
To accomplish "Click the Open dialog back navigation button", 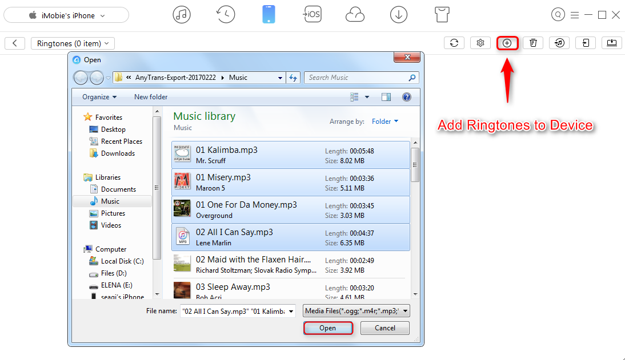I will (81, 78).
